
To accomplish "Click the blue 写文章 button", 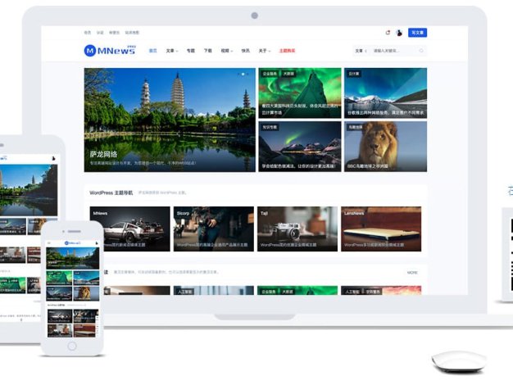I will pos(417,33).
